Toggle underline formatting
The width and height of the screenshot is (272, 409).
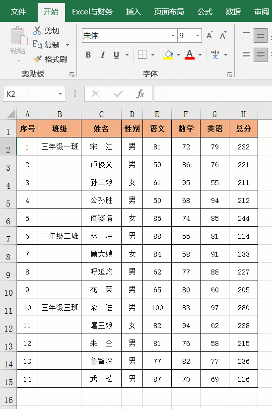(x=116, y=55)
